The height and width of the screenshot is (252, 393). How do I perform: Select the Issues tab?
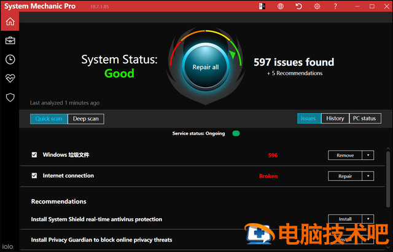pyautogui.click(x=309, y=119)
